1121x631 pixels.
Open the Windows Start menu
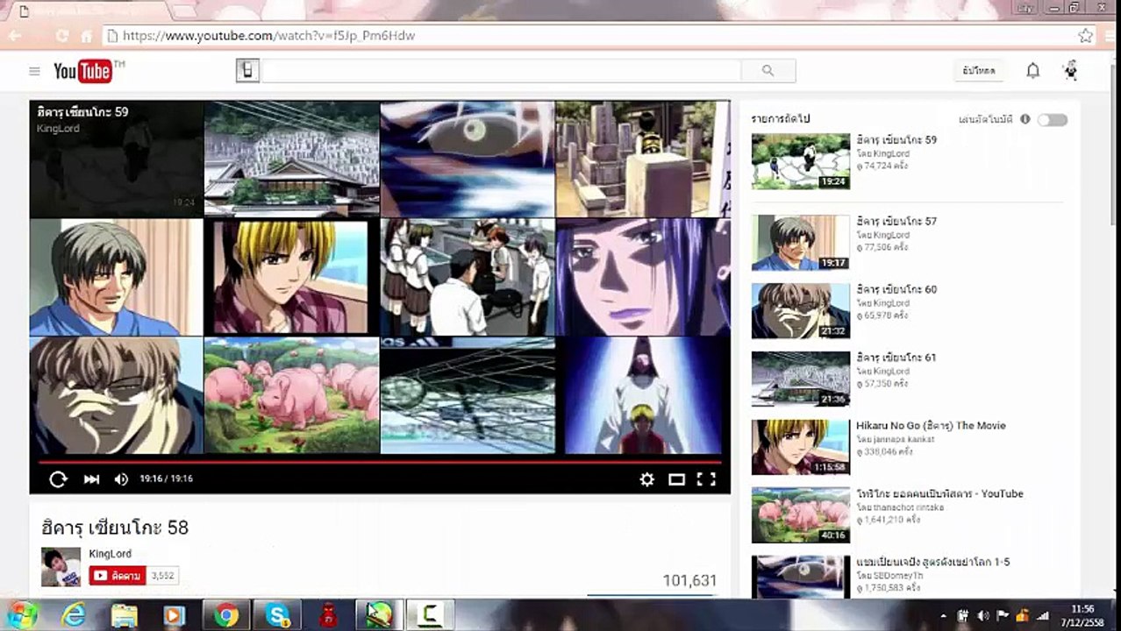(x=22, y=615)
